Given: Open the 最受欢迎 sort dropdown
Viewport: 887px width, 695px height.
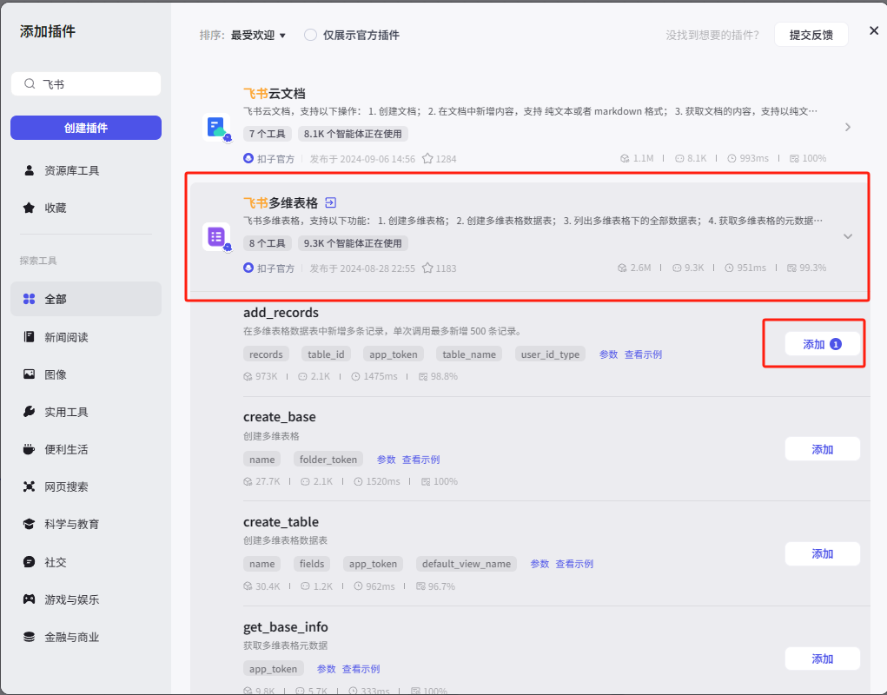Looking at the screenshot, I should pyautogui.click(x=258, y=35).
